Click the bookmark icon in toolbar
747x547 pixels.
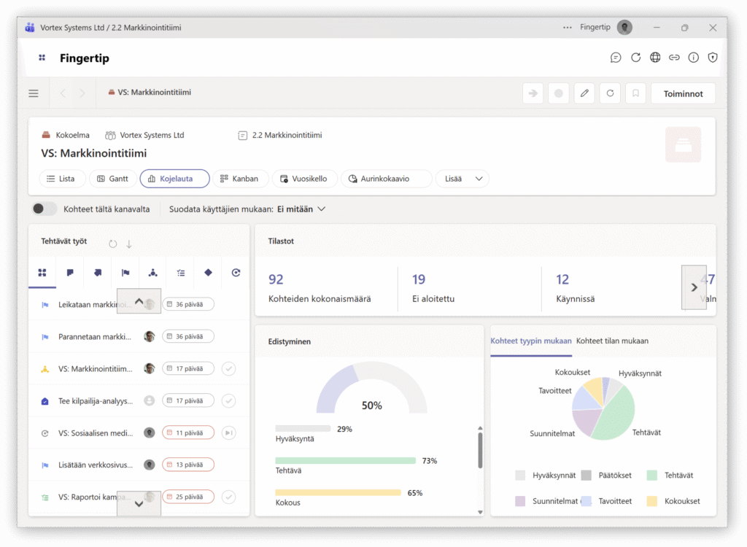[635, 93]
